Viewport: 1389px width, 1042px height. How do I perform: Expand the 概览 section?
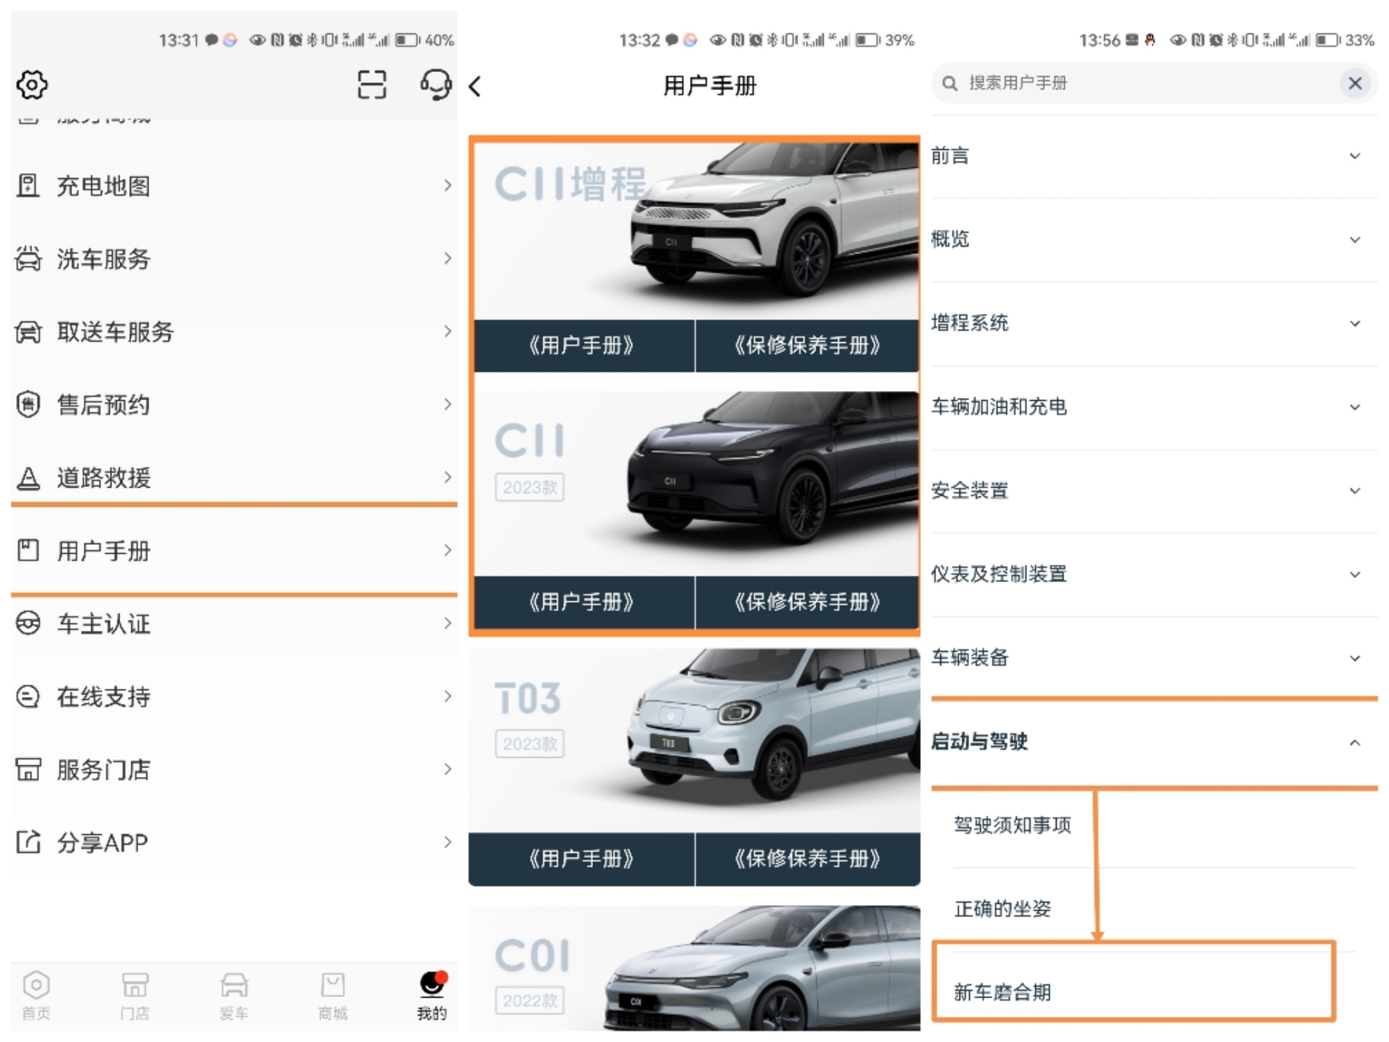(1154, 239)
